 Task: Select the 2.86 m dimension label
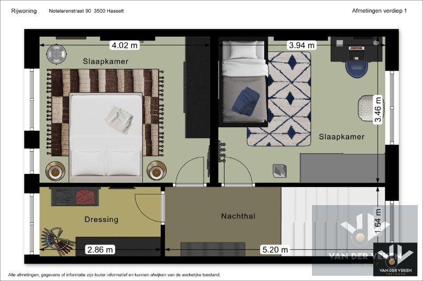tap(100, 250)
